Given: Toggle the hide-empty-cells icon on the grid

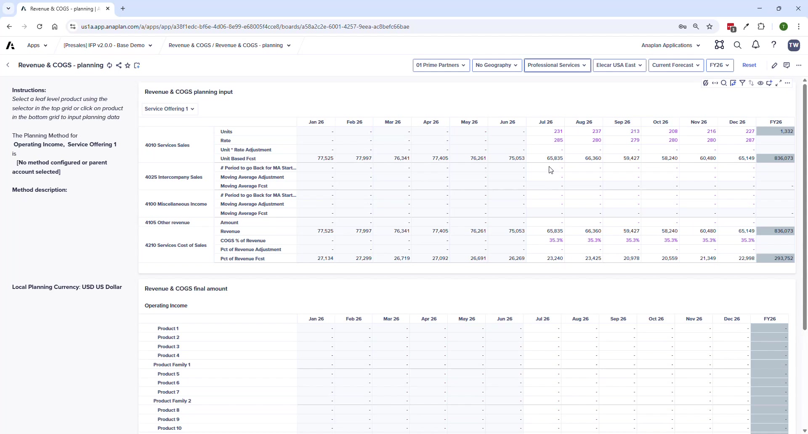Looking at the screenshot, I should coord(706,83).
